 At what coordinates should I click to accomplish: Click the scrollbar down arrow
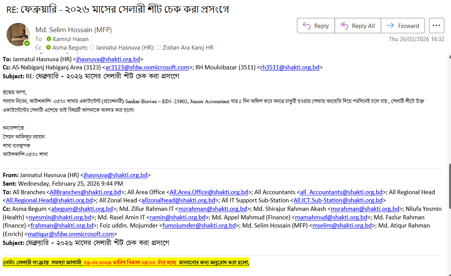[x=448, y=273]
